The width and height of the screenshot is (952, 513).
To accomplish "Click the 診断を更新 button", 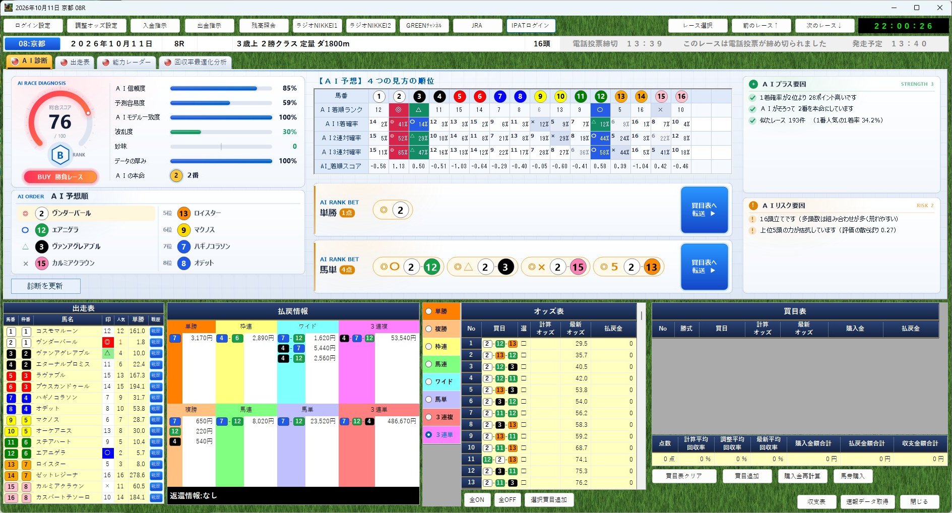I will 45,286.
